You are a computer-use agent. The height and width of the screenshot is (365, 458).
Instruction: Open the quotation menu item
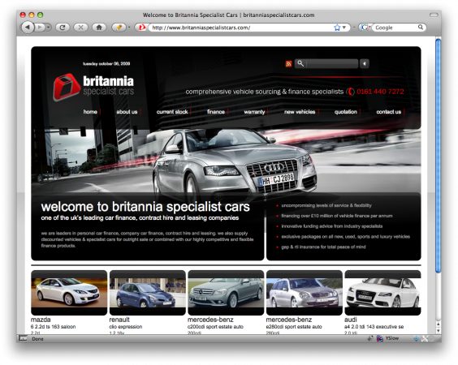[x=346, y=112]
